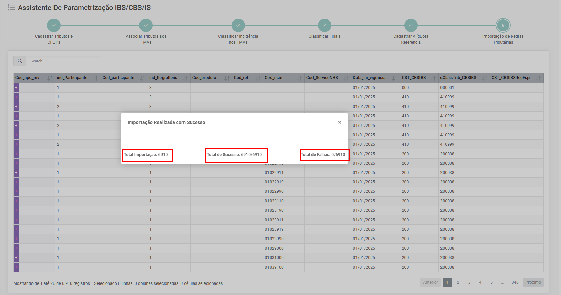The width and height of the screenshot is (561, 295).
Task: Click the Selecionado 0 linhas status text
Action: pyautogui.click(x=113, y=283)
